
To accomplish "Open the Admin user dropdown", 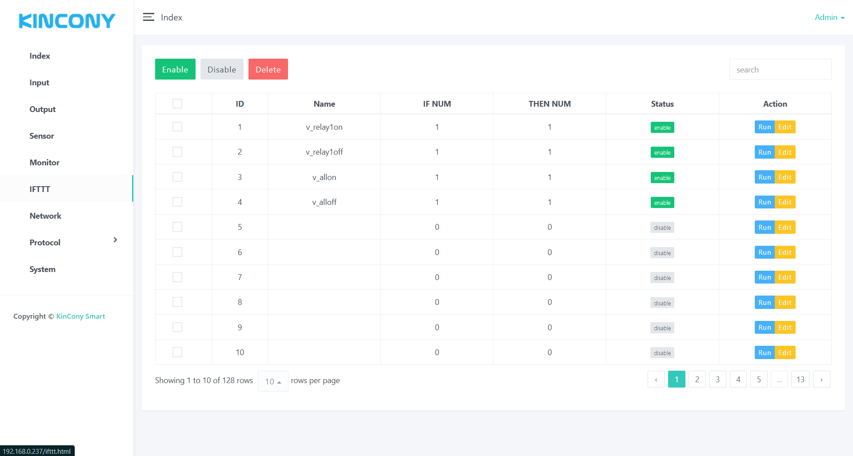I will [829, 17].
